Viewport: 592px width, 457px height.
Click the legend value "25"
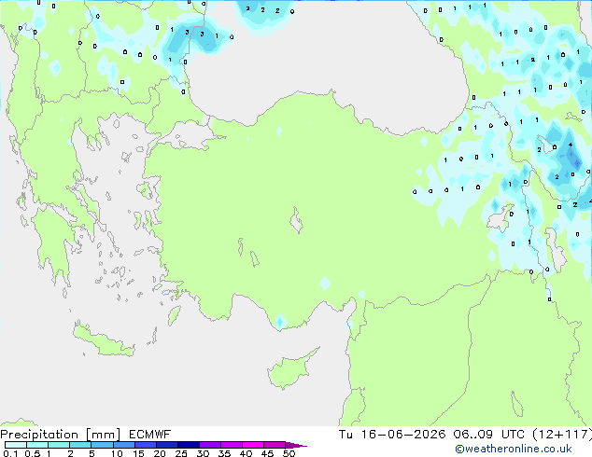[x=181, y=453]
